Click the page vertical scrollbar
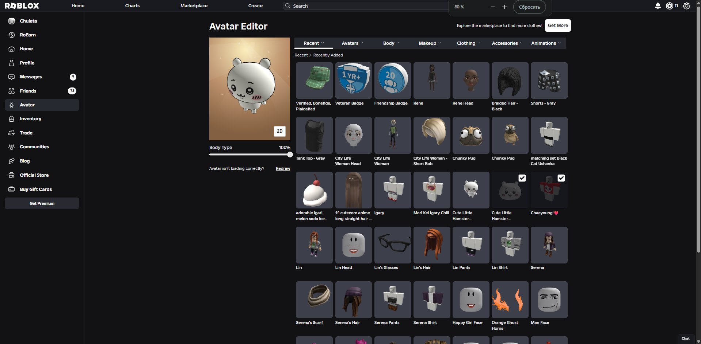The image size is (701, 344). coord(698,129)
